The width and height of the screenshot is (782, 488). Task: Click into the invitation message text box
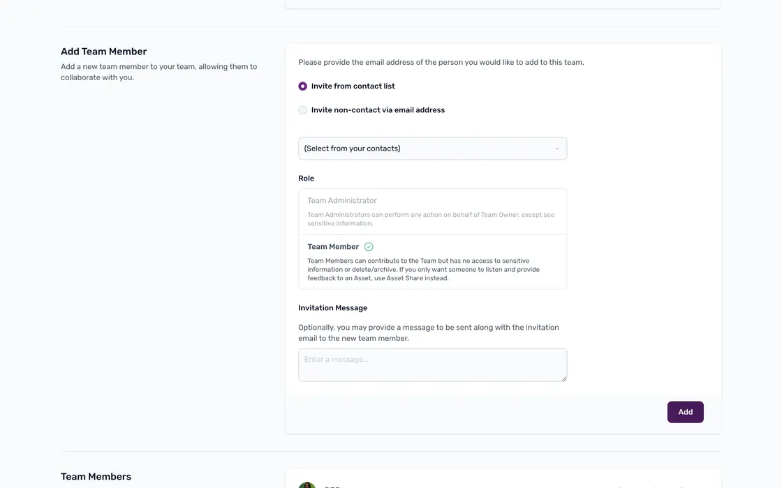(432, 365)
